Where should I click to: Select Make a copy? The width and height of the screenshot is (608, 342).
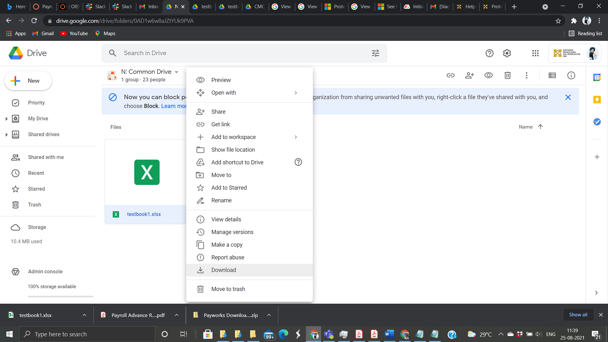pyautogui.click(x=250, y=245)
